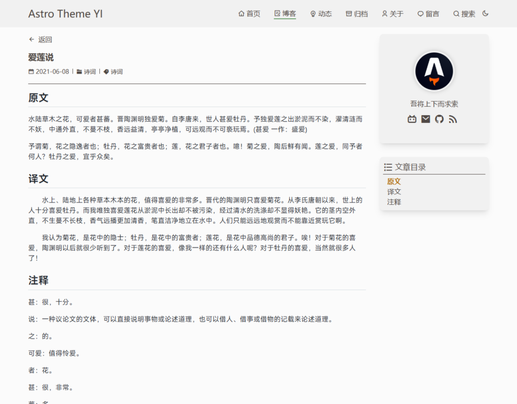This screenshot has height=404, width=517.
Task: Jump to 译文 in table of contents
Action: (394, 192)
